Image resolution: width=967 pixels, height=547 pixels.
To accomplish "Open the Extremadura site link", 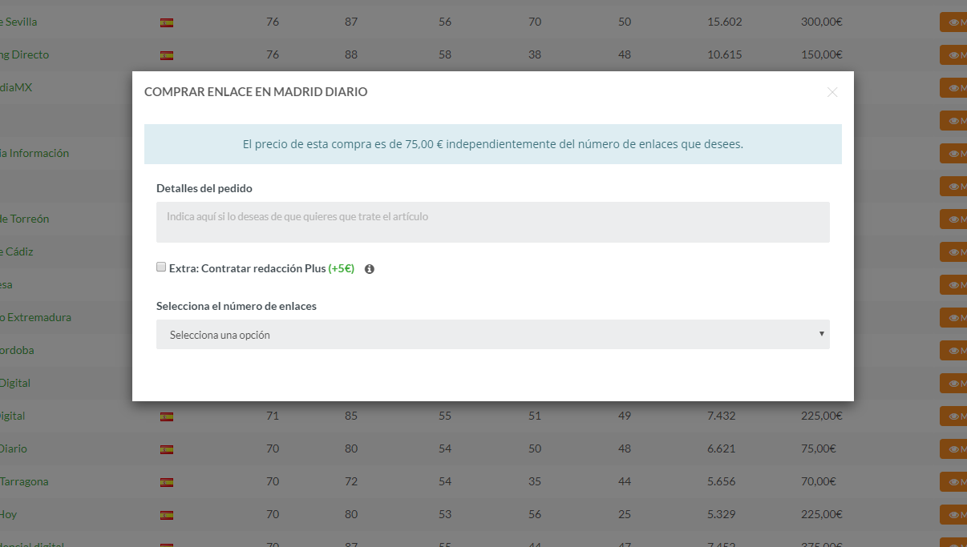I will pos(35,317).
